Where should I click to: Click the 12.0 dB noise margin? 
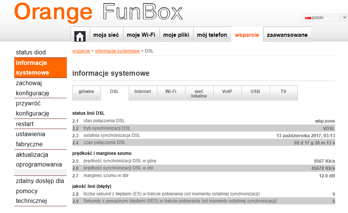pos(327,176)
